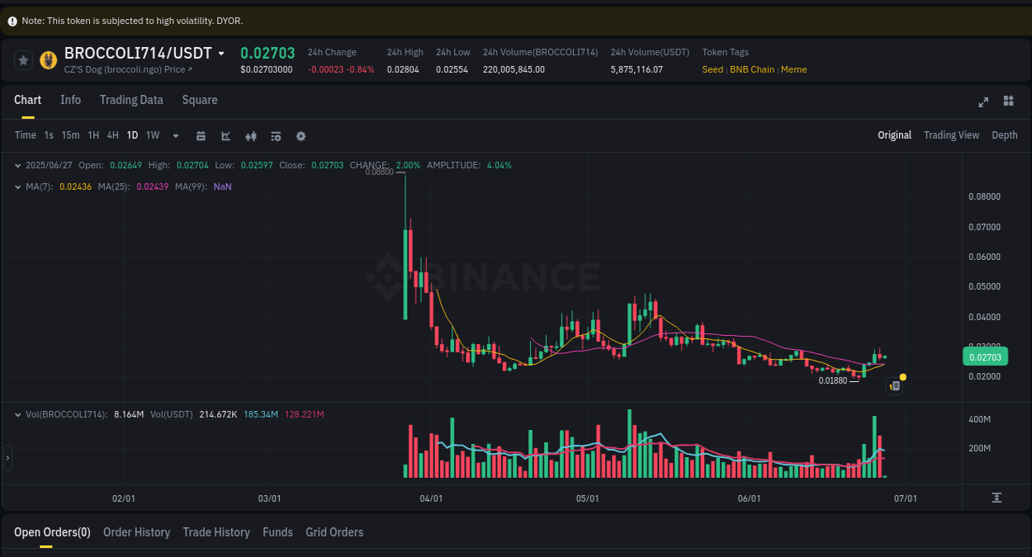The image size is (1032, 557).
Task: Open the date range calendar picker
Action: click(201, 135)
